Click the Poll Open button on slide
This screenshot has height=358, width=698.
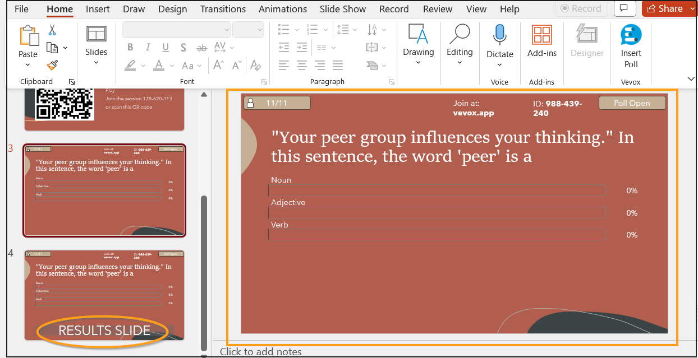tap(632, 103)
